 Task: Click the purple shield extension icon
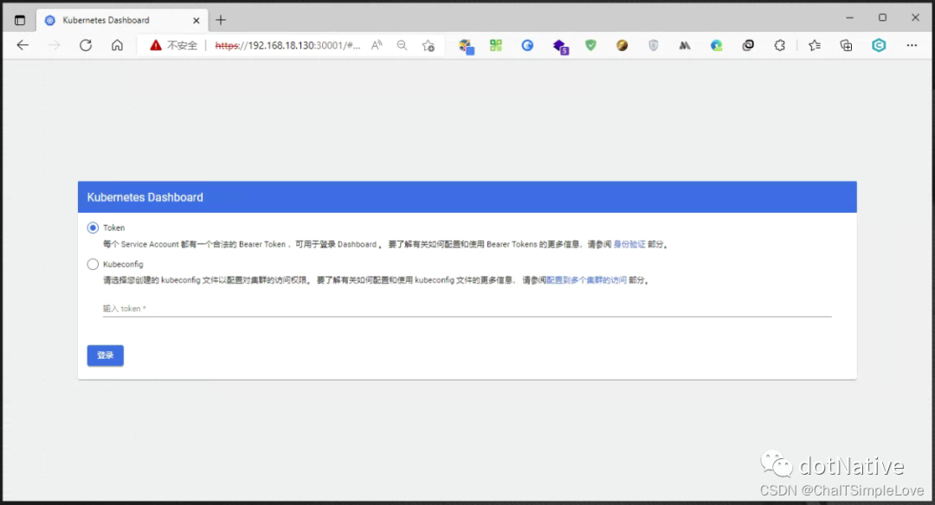click(x=654, y=45)
